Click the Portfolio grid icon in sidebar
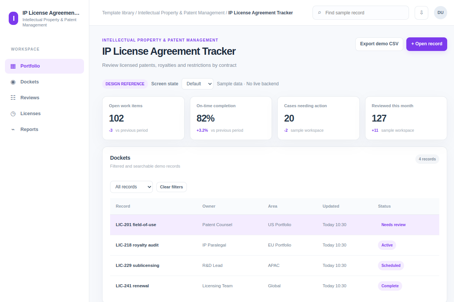 coord(13,66)
